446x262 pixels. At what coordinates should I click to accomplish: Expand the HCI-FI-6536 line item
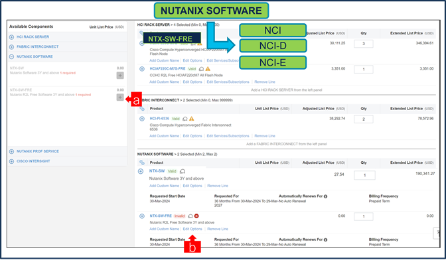[x=142, y=119]
